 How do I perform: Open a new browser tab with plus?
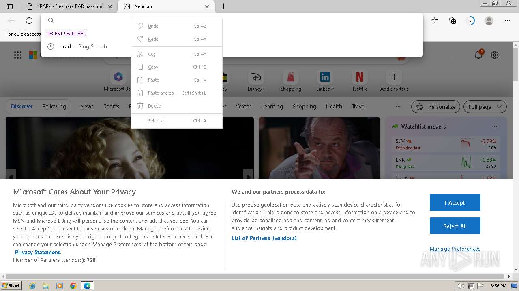pyautogui.click(x=223, y=6)
